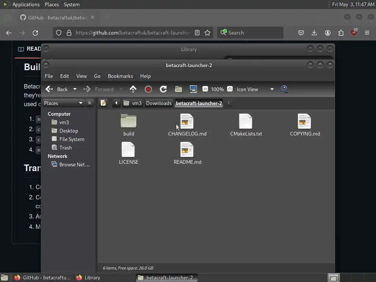Viewport: 376px width, 282px height.
Task: Open Firefox extensions puzzle icon
Action: [341, 33]
